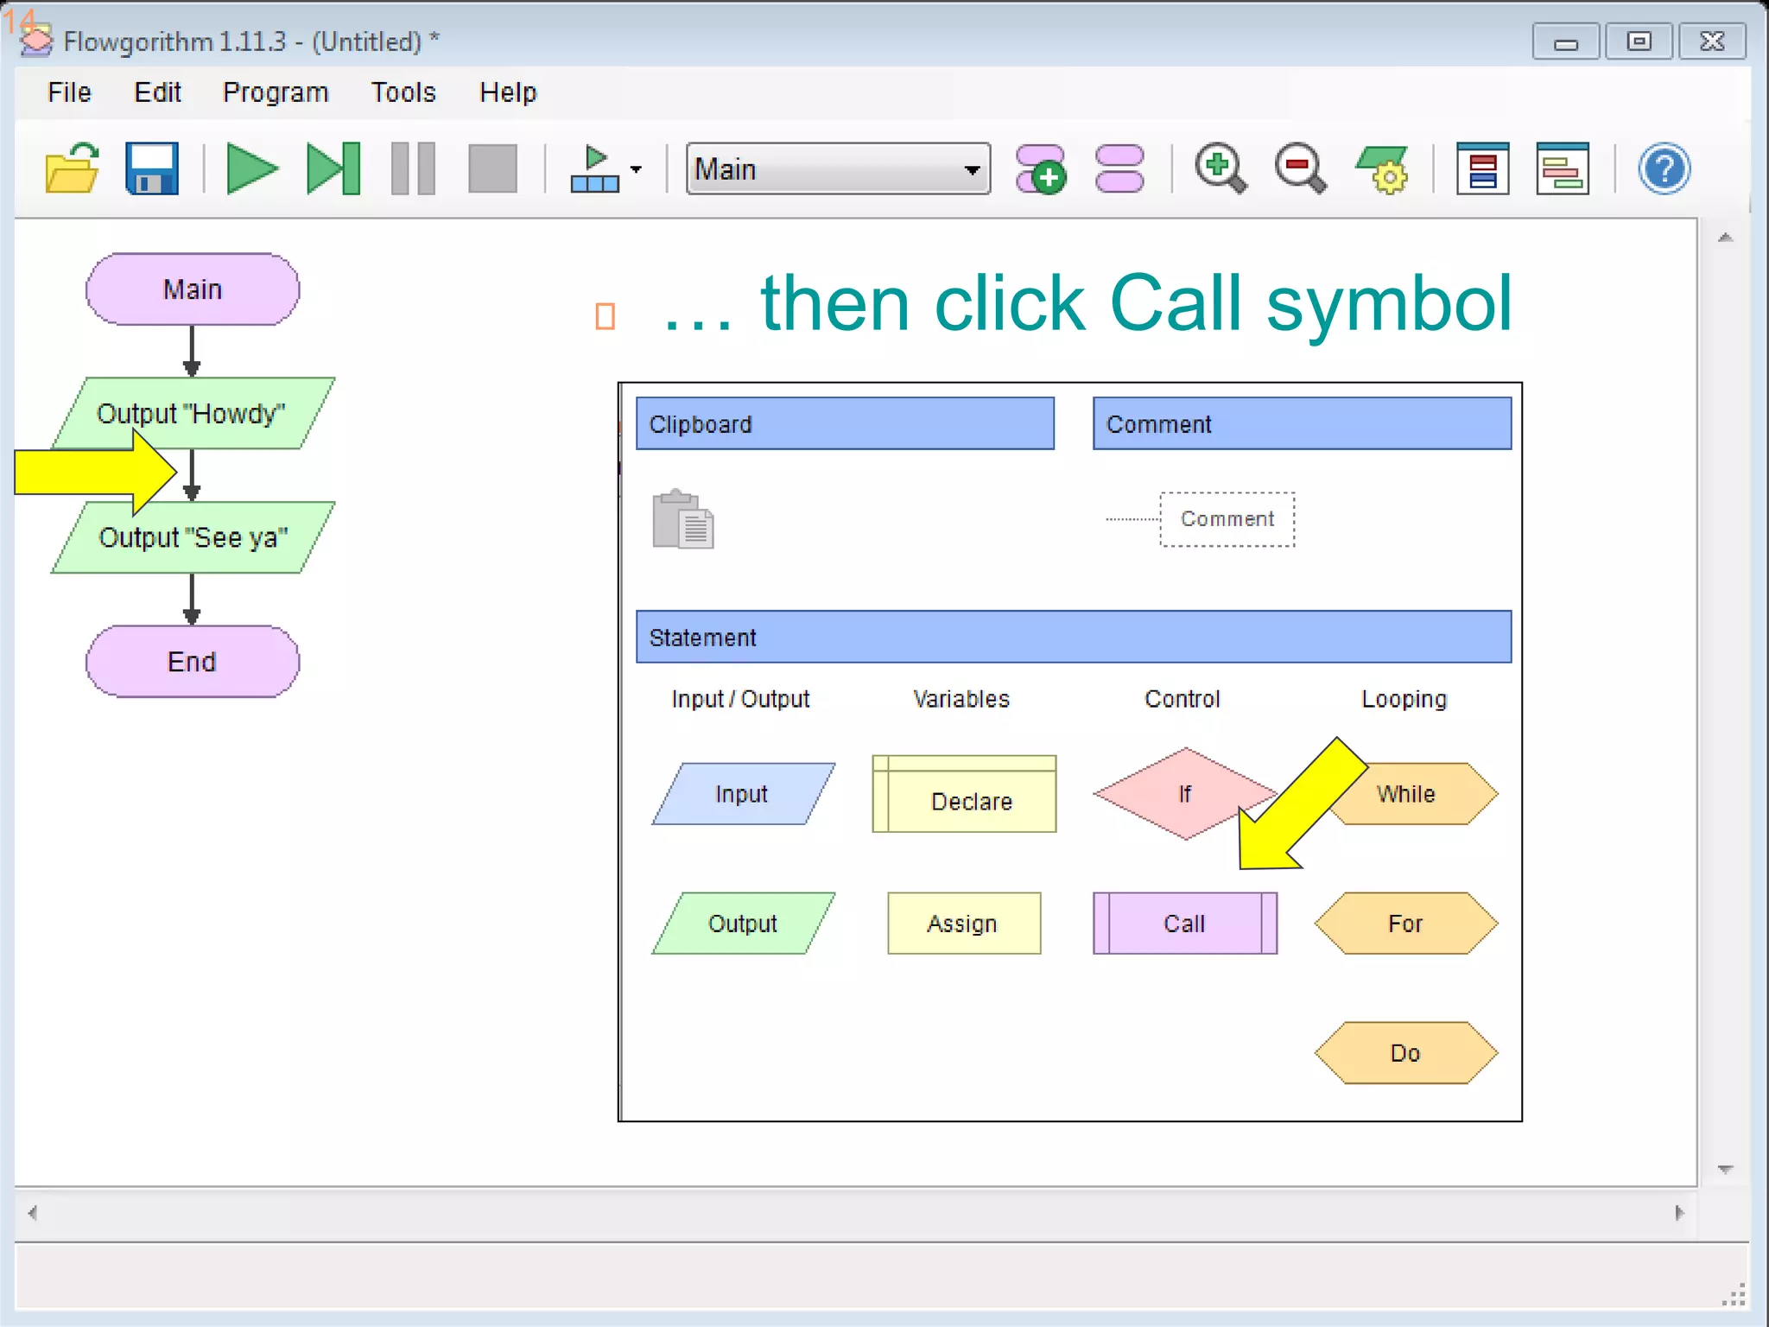Click the Step forward icon
Screen dimensions: 1769x1327
coord(333,168)
